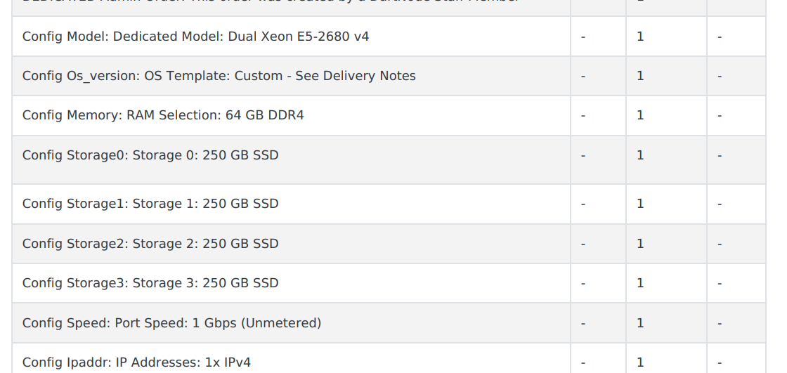The image size is (787, 373).
Task: Click the first dash in the Config Speed row
Action: [583, 323]
